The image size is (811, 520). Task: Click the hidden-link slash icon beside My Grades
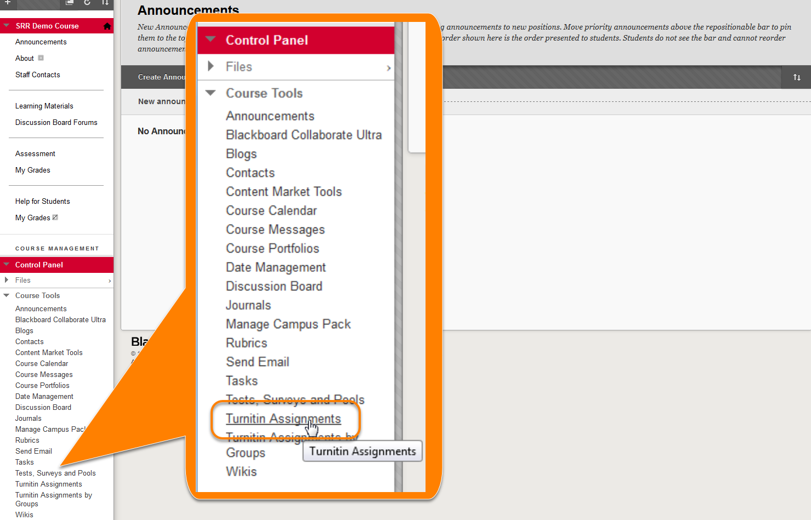pos(55,218)
